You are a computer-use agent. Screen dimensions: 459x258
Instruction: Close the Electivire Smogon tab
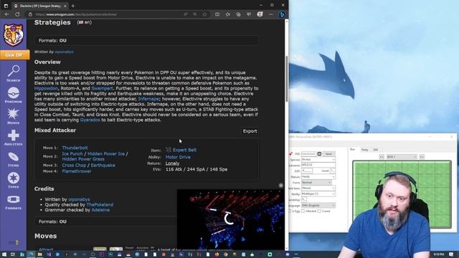tap(65, 6)
